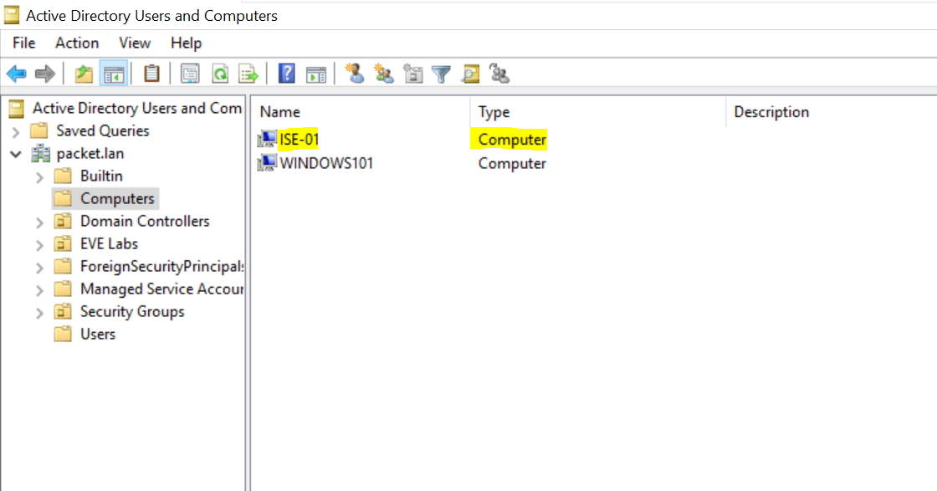Click the window title bar app icon
The image size is (937, 491).
(x=12, y=16)
